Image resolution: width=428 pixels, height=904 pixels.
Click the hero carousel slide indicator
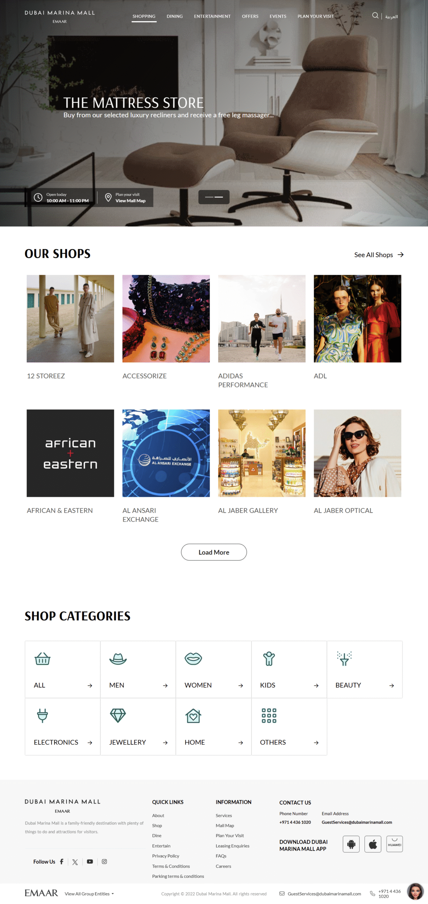(214, 197)
